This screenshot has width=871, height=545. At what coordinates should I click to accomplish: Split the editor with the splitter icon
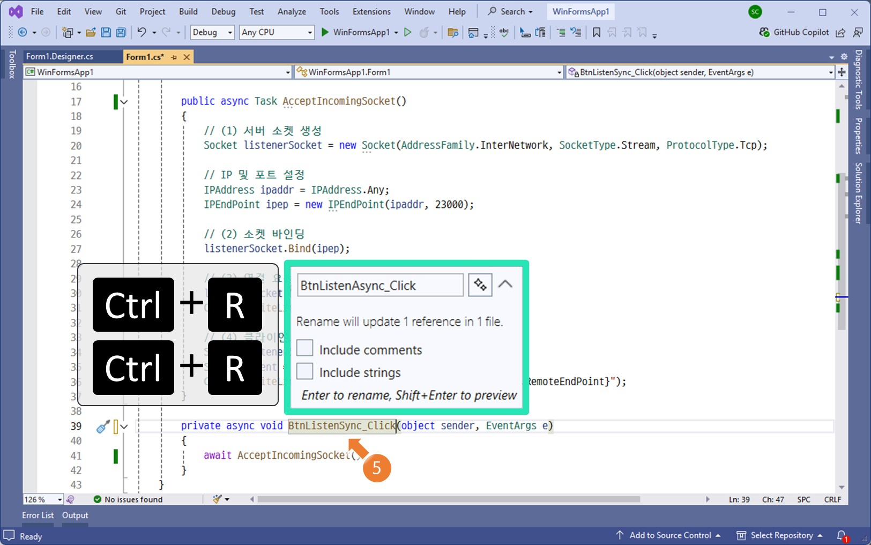pyautogui.click(x=842, y=72)
